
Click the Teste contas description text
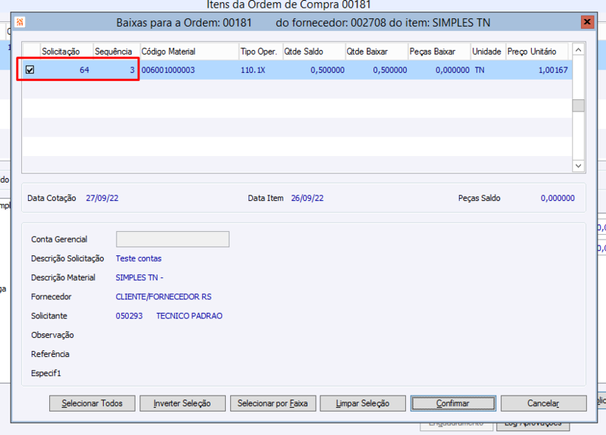(139, 258)
